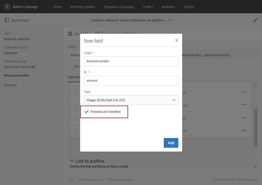
Task: Open the Metadata link
Action: click(x=10, y=85)
